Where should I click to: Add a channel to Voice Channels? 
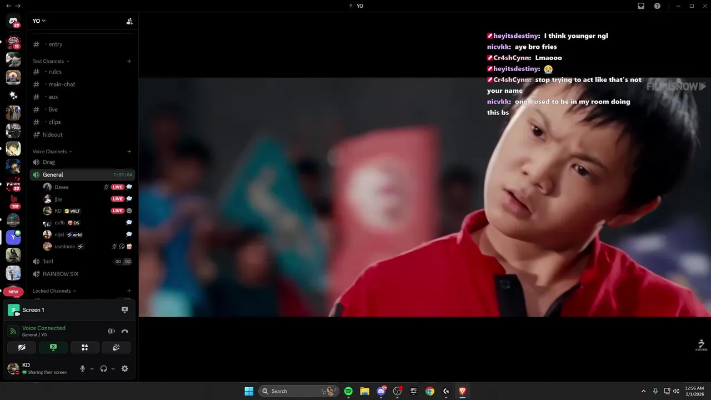point(129,152)
